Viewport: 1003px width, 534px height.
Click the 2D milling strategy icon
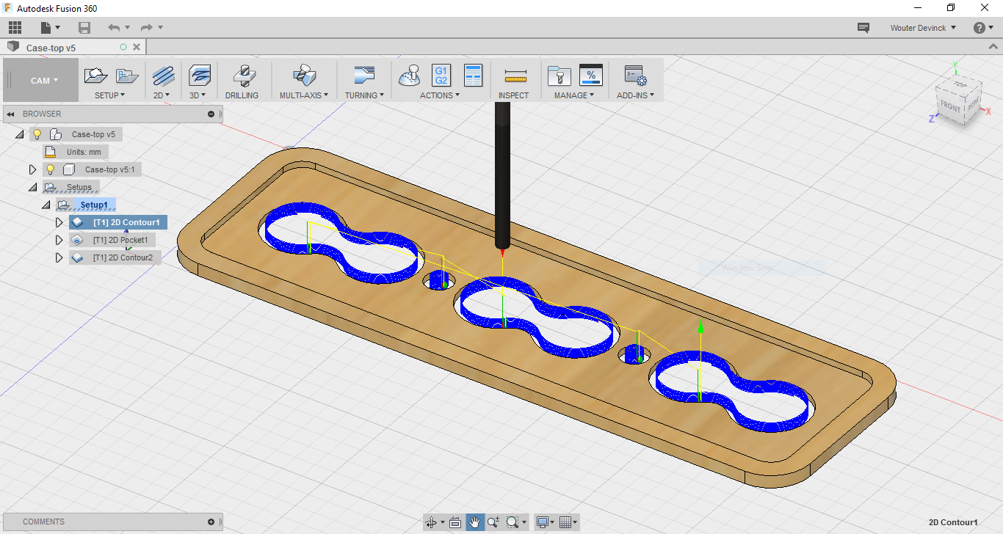pyautogui.click(x=162, y=75)
